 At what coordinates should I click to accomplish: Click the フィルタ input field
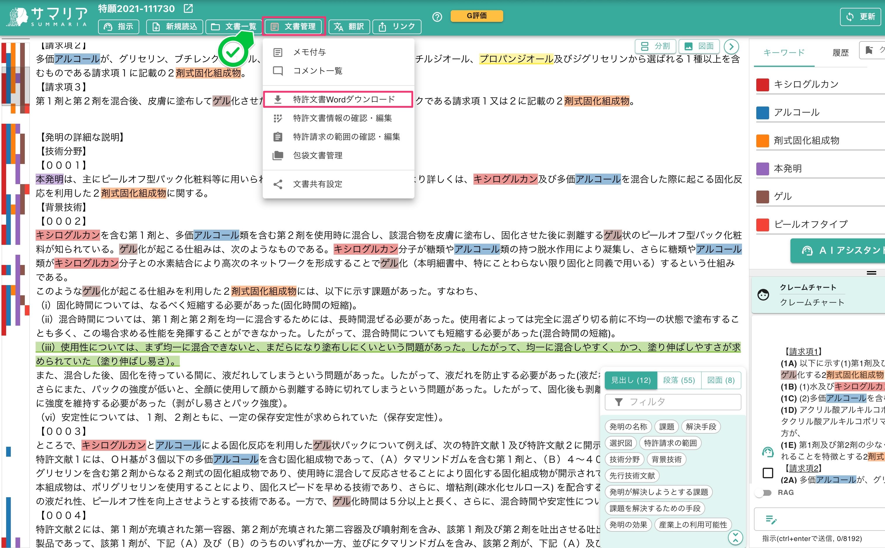(673, 402)
